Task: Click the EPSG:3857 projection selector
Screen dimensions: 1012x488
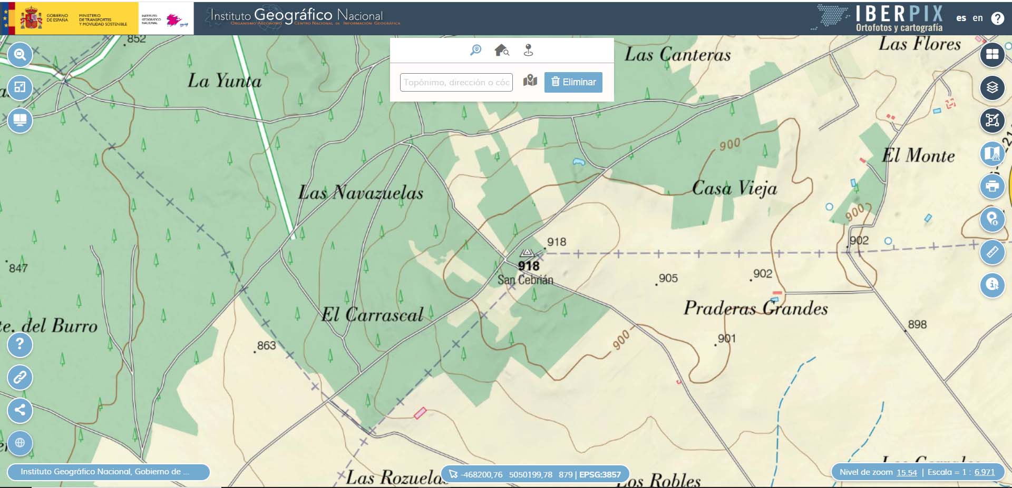Action: [600, 474]
